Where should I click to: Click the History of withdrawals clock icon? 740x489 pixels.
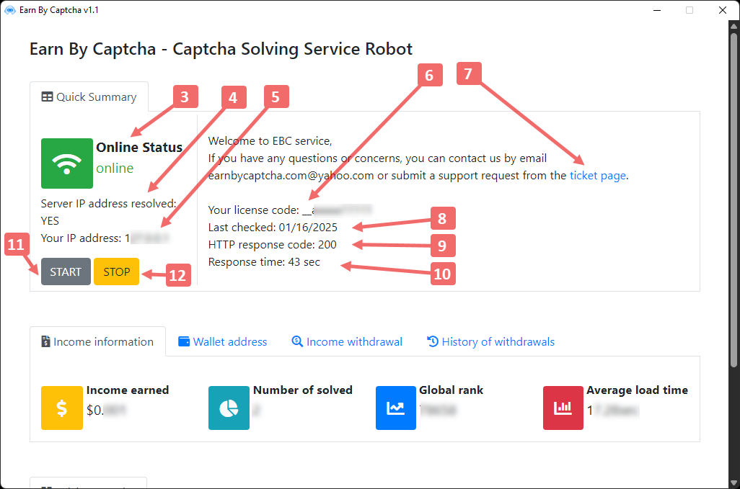(433, 341)
